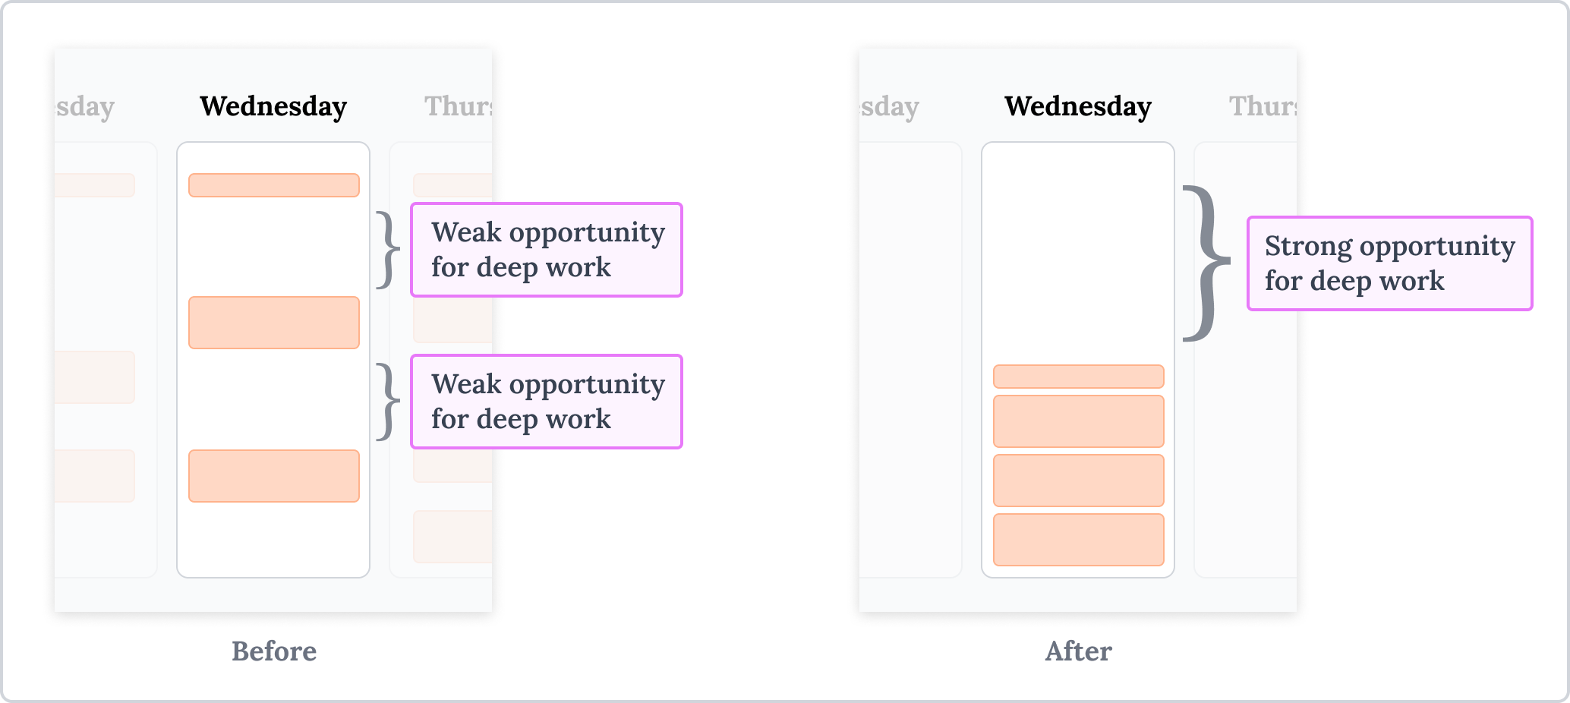
Task: Click the upper curly brace in Before panel
Action: [x=388, y=250]
